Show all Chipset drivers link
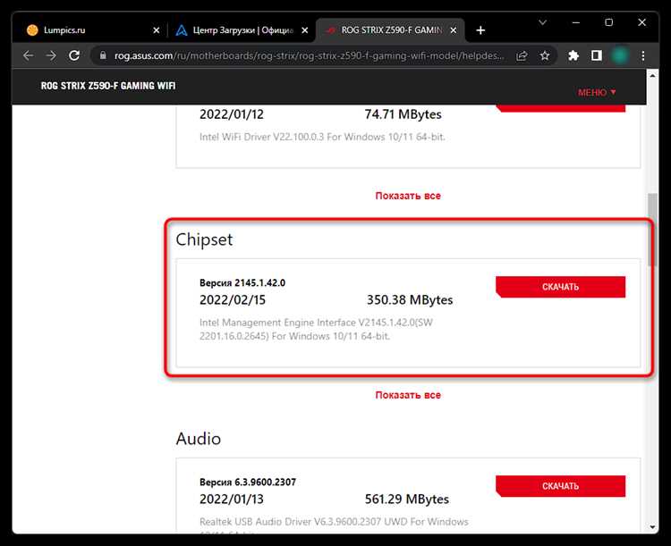This screenshot has width=671, height=546. coord(408,395)
